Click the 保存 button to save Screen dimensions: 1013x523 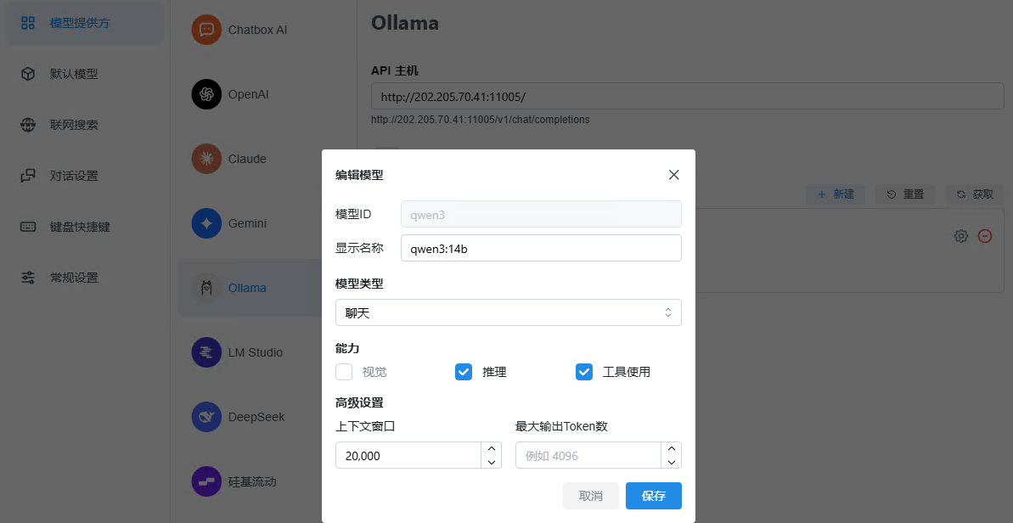[653, 496]
